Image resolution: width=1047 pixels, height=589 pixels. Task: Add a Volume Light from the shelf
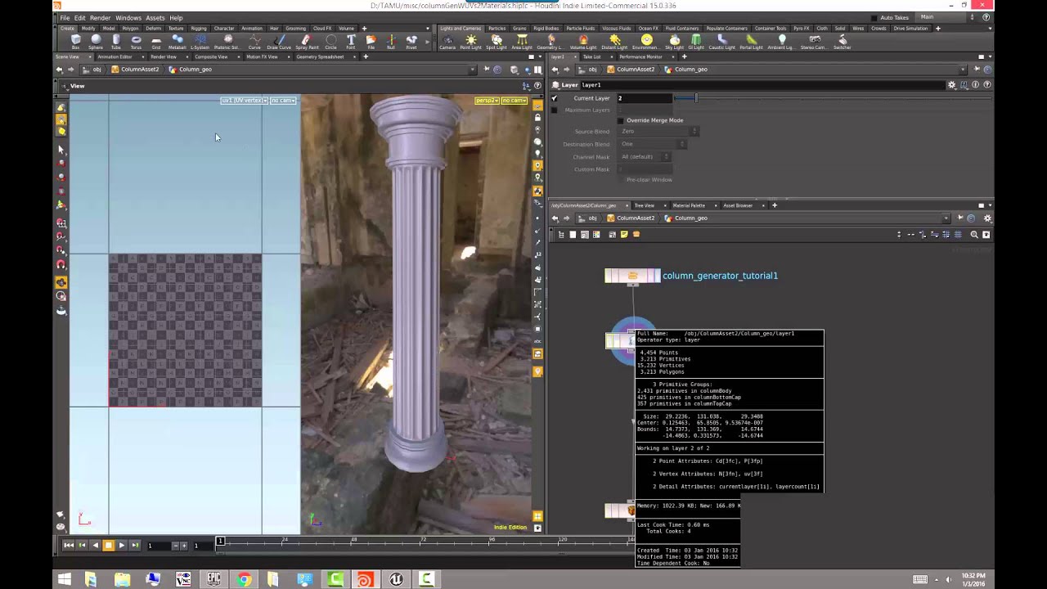pyautogui.click(x=583, y=42)
